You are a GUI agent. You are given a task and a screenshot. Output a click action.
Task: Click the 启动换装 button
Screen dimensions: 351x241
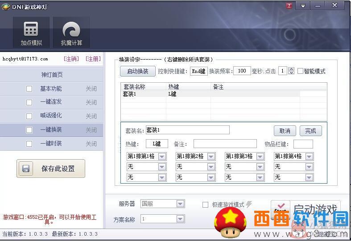click(x=138, y=71)
